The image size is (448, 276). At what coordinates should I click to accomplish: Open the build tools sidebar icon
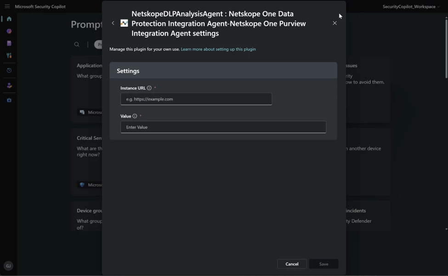(9, 55)
